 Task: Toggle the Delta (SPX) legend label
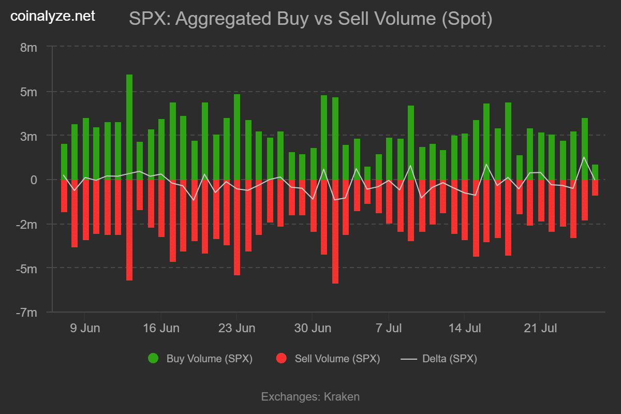point(450,359)
